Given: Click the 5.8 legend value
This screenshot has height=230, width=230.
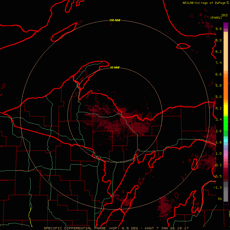Looking at the screenshot, I should (218, 86).
